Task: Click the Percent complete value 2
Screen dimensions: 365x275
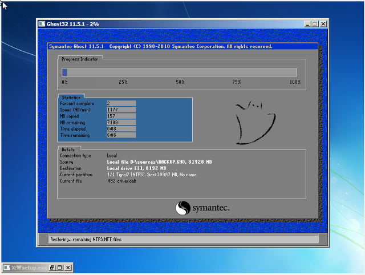Action: (121, 103)
